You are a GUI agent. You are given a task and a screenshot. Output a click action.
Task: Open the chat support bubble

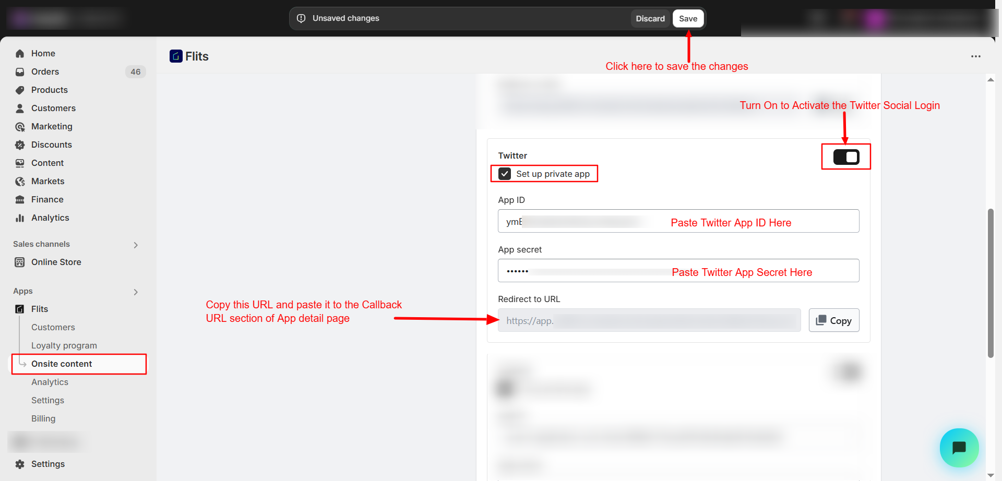(959, 448)
